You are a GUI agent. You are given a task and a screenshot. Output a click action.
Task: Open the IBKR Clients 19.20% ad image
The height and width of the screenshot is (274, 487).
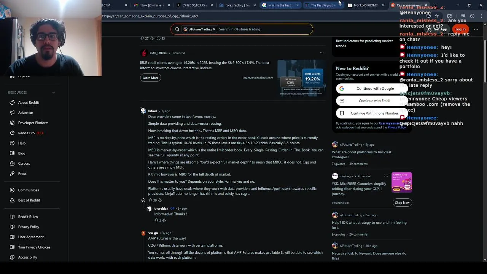point(301,78)
